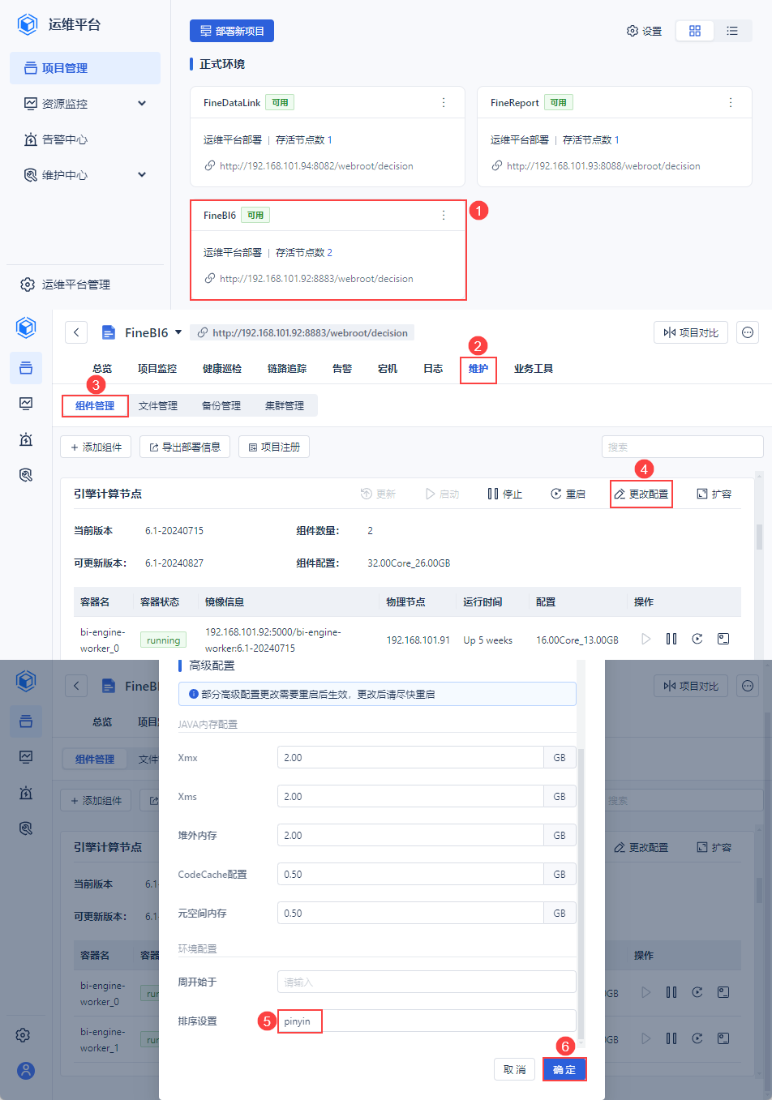
Task: Click 取消 in the config dialog
Action: coord(514,1069)
